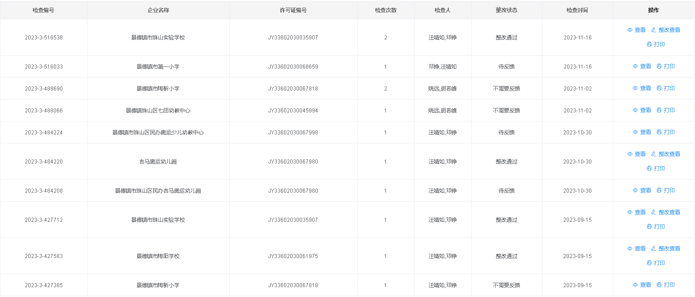Click license number JY33602030061975 cell
This screenshot has width=695, height=297.
point(293,256)
